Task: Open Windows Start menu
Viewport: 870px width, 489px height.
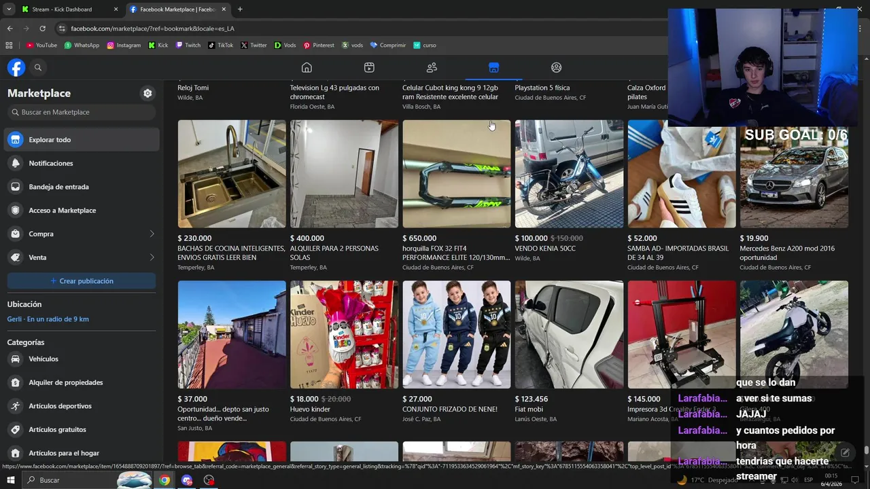Action: (11, 480)
